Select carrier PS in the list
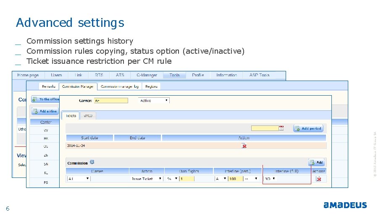381x214 pixels. (46, 183)
